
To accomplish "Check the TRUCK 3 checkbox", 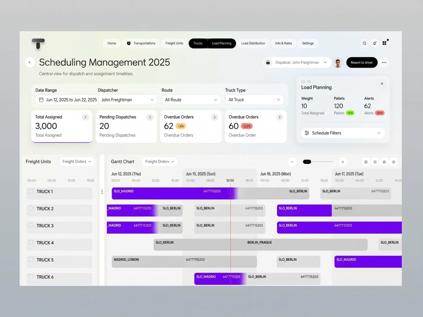I will coord(31,225).
